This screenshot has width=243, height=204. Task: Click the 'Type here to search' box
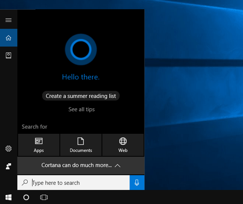pyautogui.click(x=78, y=183)
